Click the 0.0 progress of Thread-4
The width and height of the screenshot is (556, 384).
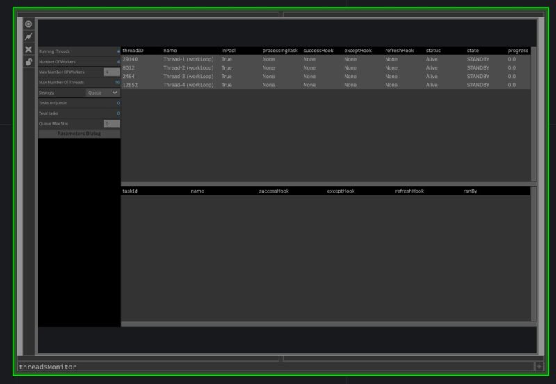click(x=512, y=85)
